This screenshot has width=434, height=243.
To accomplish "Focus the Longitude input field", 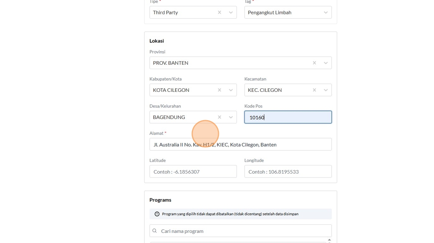I will coord(288,172).
